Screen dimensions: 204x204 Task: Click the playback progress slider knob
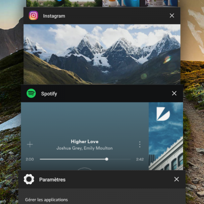[107, 159]
